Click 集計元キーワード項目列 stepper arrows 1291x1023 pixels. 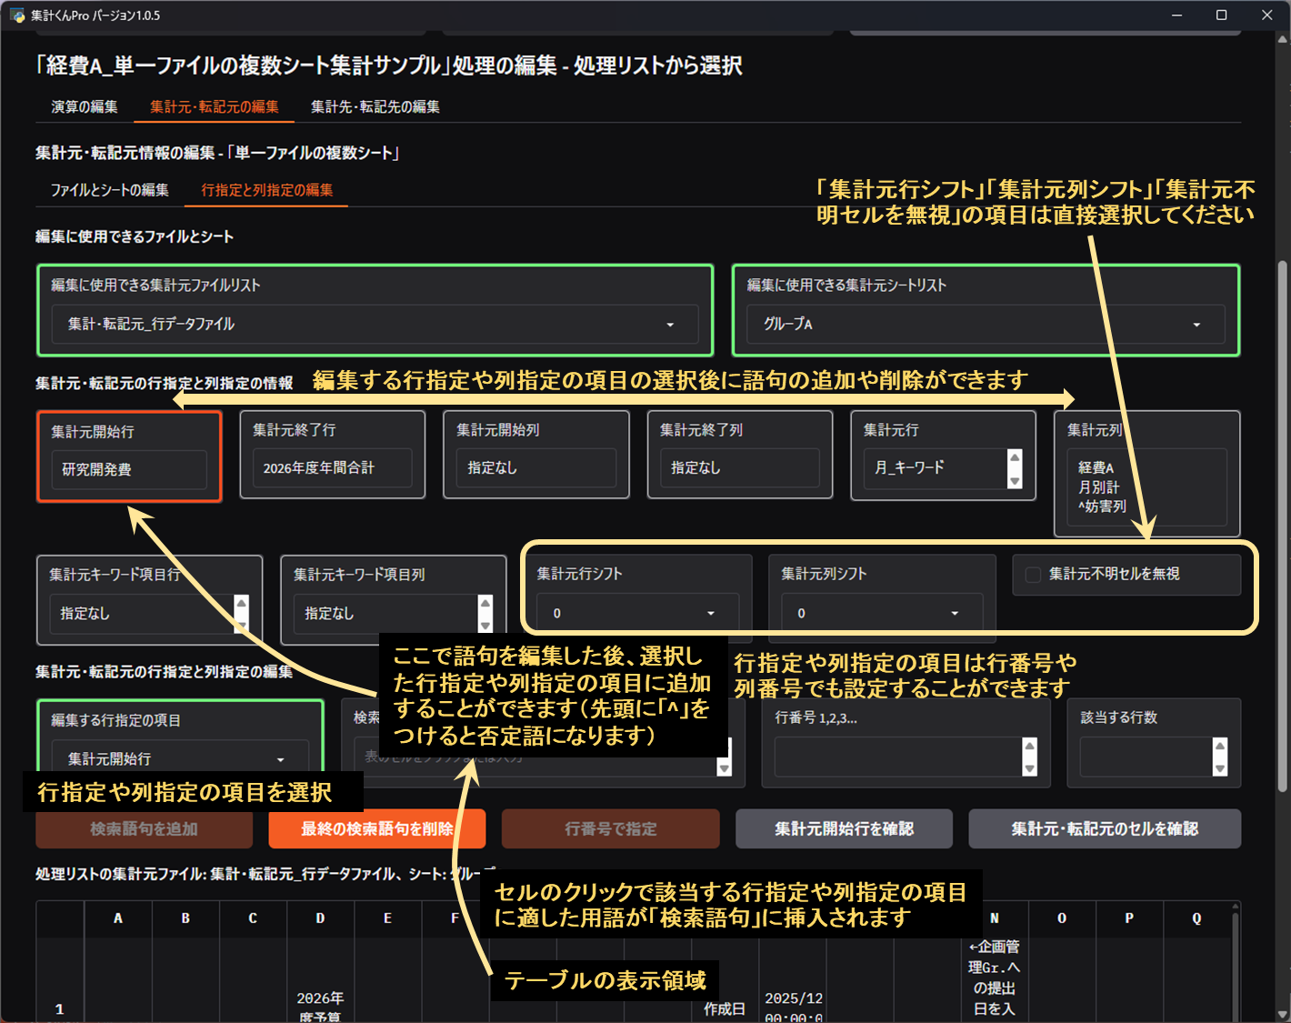pyautogui.click(x=485, y=614)
